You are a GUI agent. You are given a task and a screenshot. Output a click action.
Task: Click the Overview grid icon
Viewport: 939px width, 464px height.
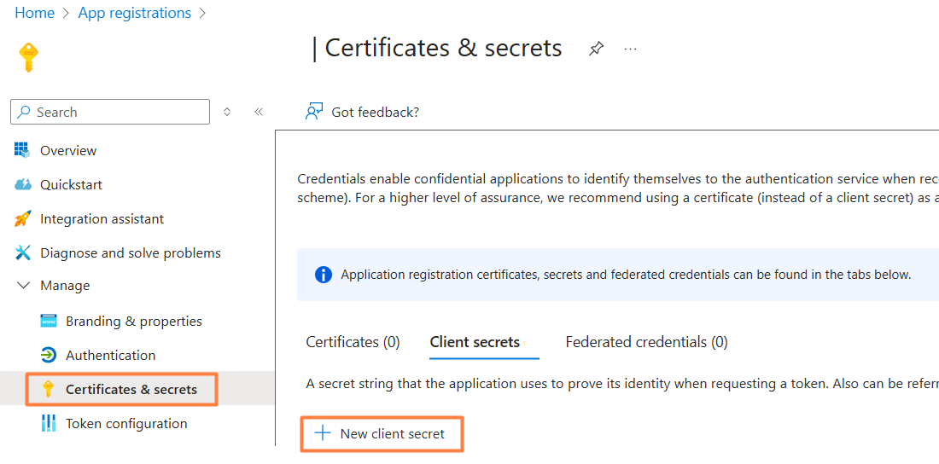click(22, 150)
